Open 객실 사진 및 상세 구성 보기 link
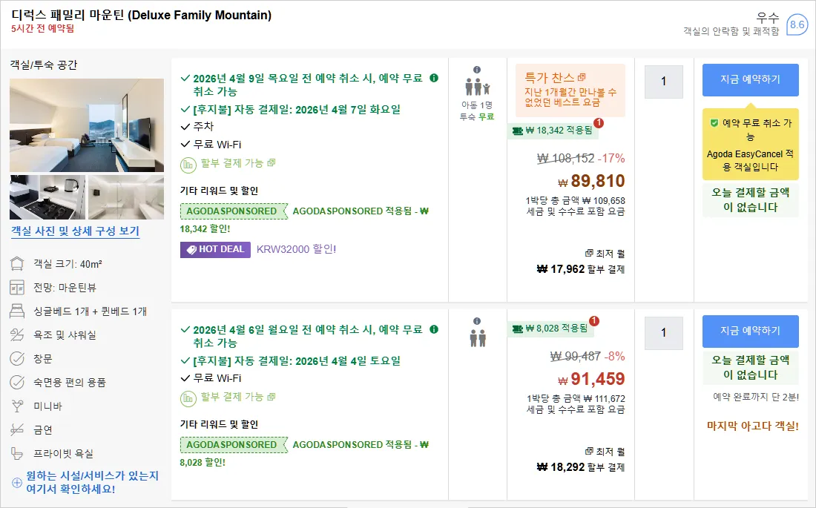The image size is (816, 508). point(76,231)
